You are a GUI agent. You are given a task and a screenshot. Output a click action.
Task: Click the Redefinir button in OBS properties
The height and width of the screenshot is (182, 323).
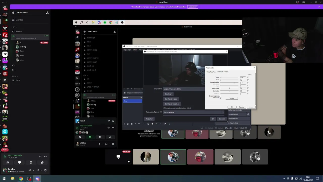tap(149, 119)
